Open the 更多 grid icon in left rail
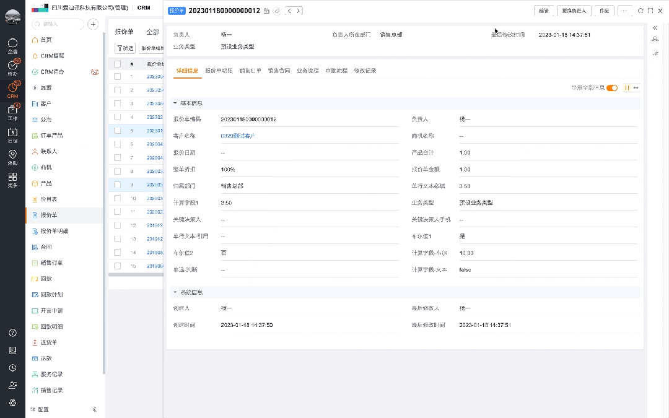The width and height of the screenshot is (669, 418). [x=12, y=180]
